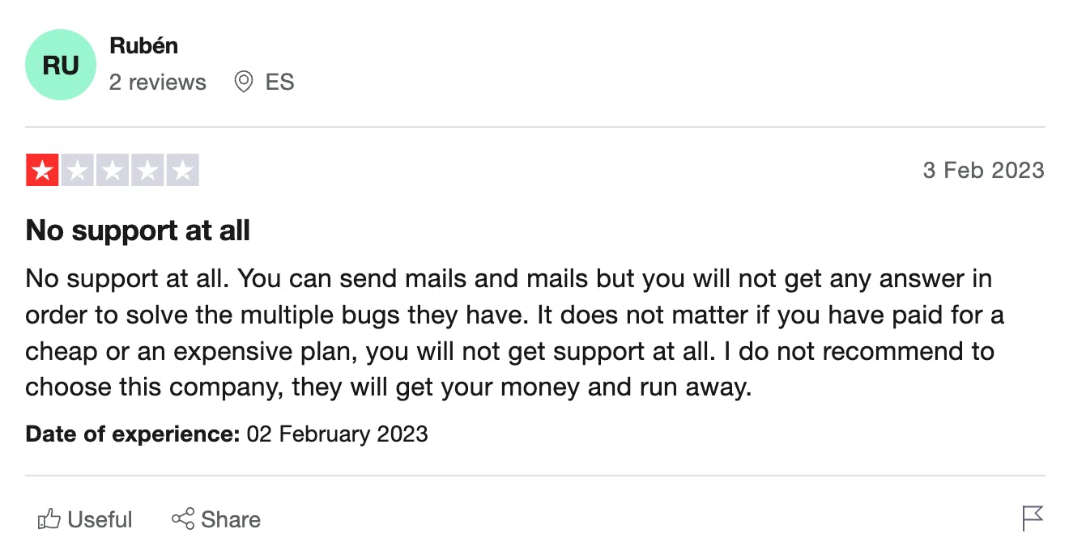Click the thumbs-up Useful icon

point(49,519)
